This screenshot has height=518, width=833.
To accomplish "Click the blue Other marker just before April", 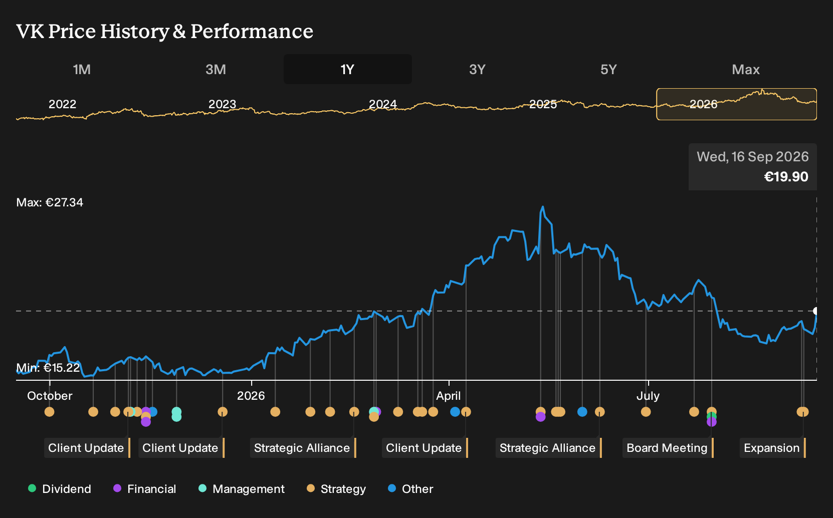I will point(455,412).
